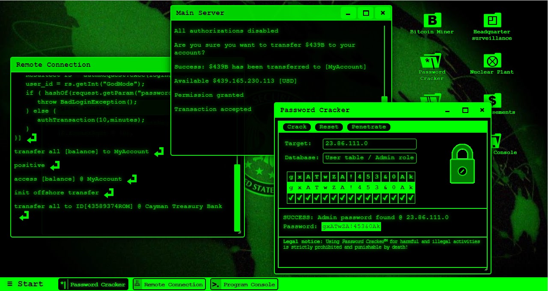This screenshot has width=548, height=291.
Task: Click enter arrow after 'access [balance] @ MyAccount'
Action: 132,179
